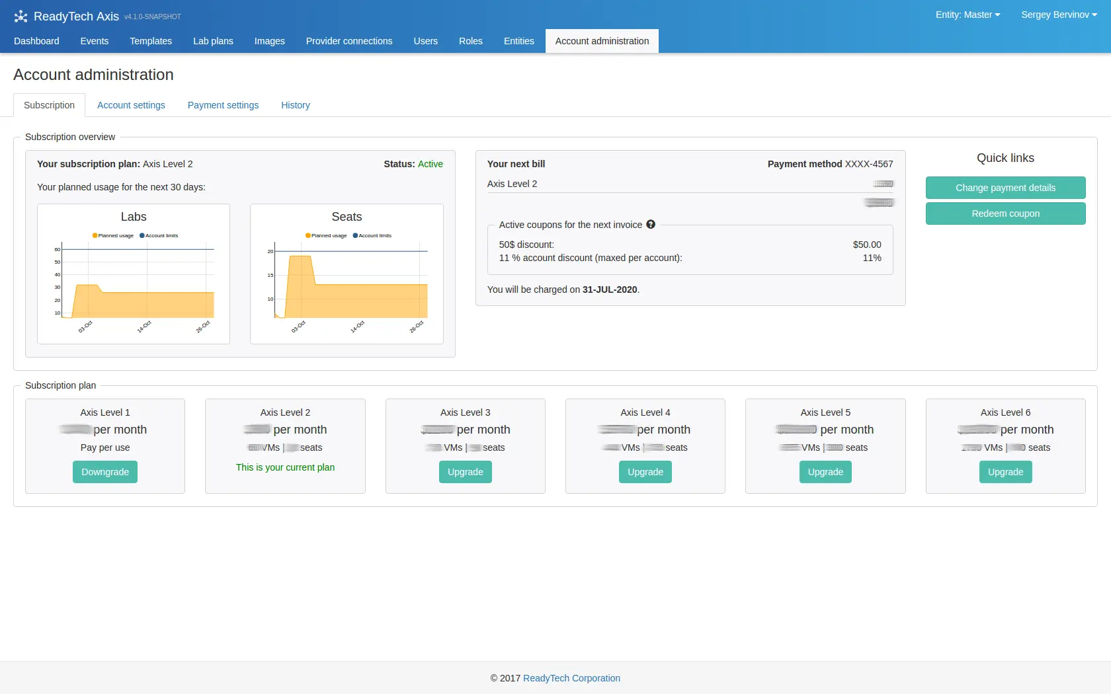Downgrade to Axis Level 1 plan
Image resolution: width=1111 pixels, height=694 pixels.
105,472
